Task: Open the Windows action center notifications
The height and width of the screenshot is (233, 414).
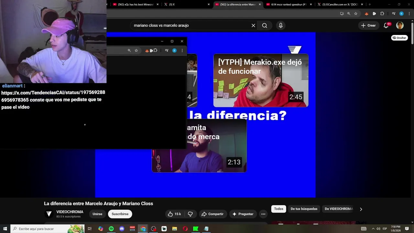Action: click(407, 229)
